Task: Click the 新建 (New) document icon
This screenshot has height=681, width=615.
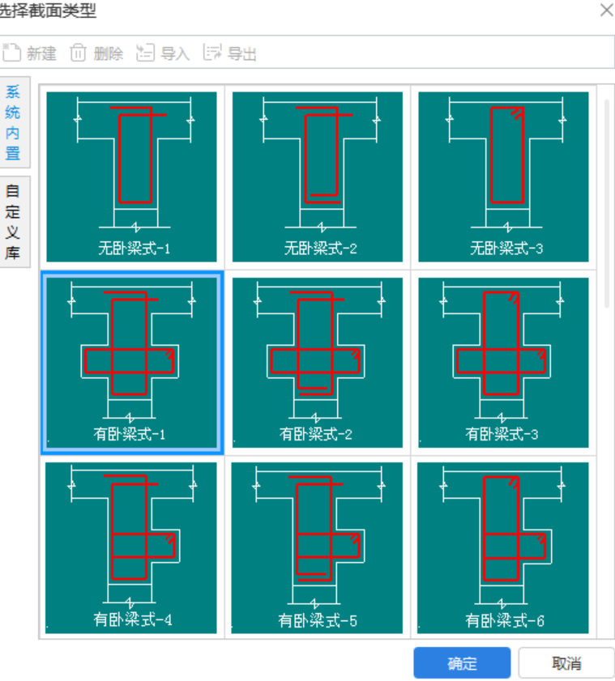Action: (11, 53)
